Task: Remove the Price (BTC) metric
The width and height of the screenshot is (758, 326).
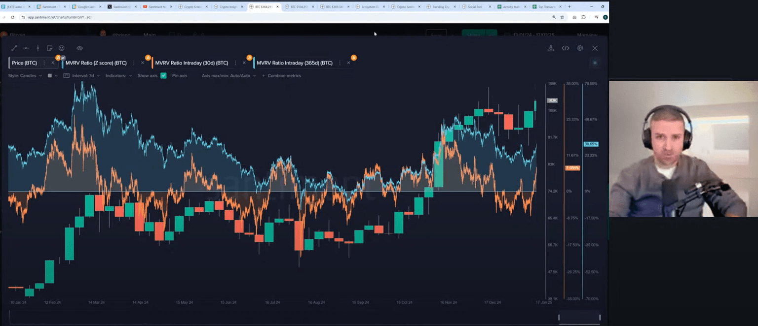Action: pos(53,63)
